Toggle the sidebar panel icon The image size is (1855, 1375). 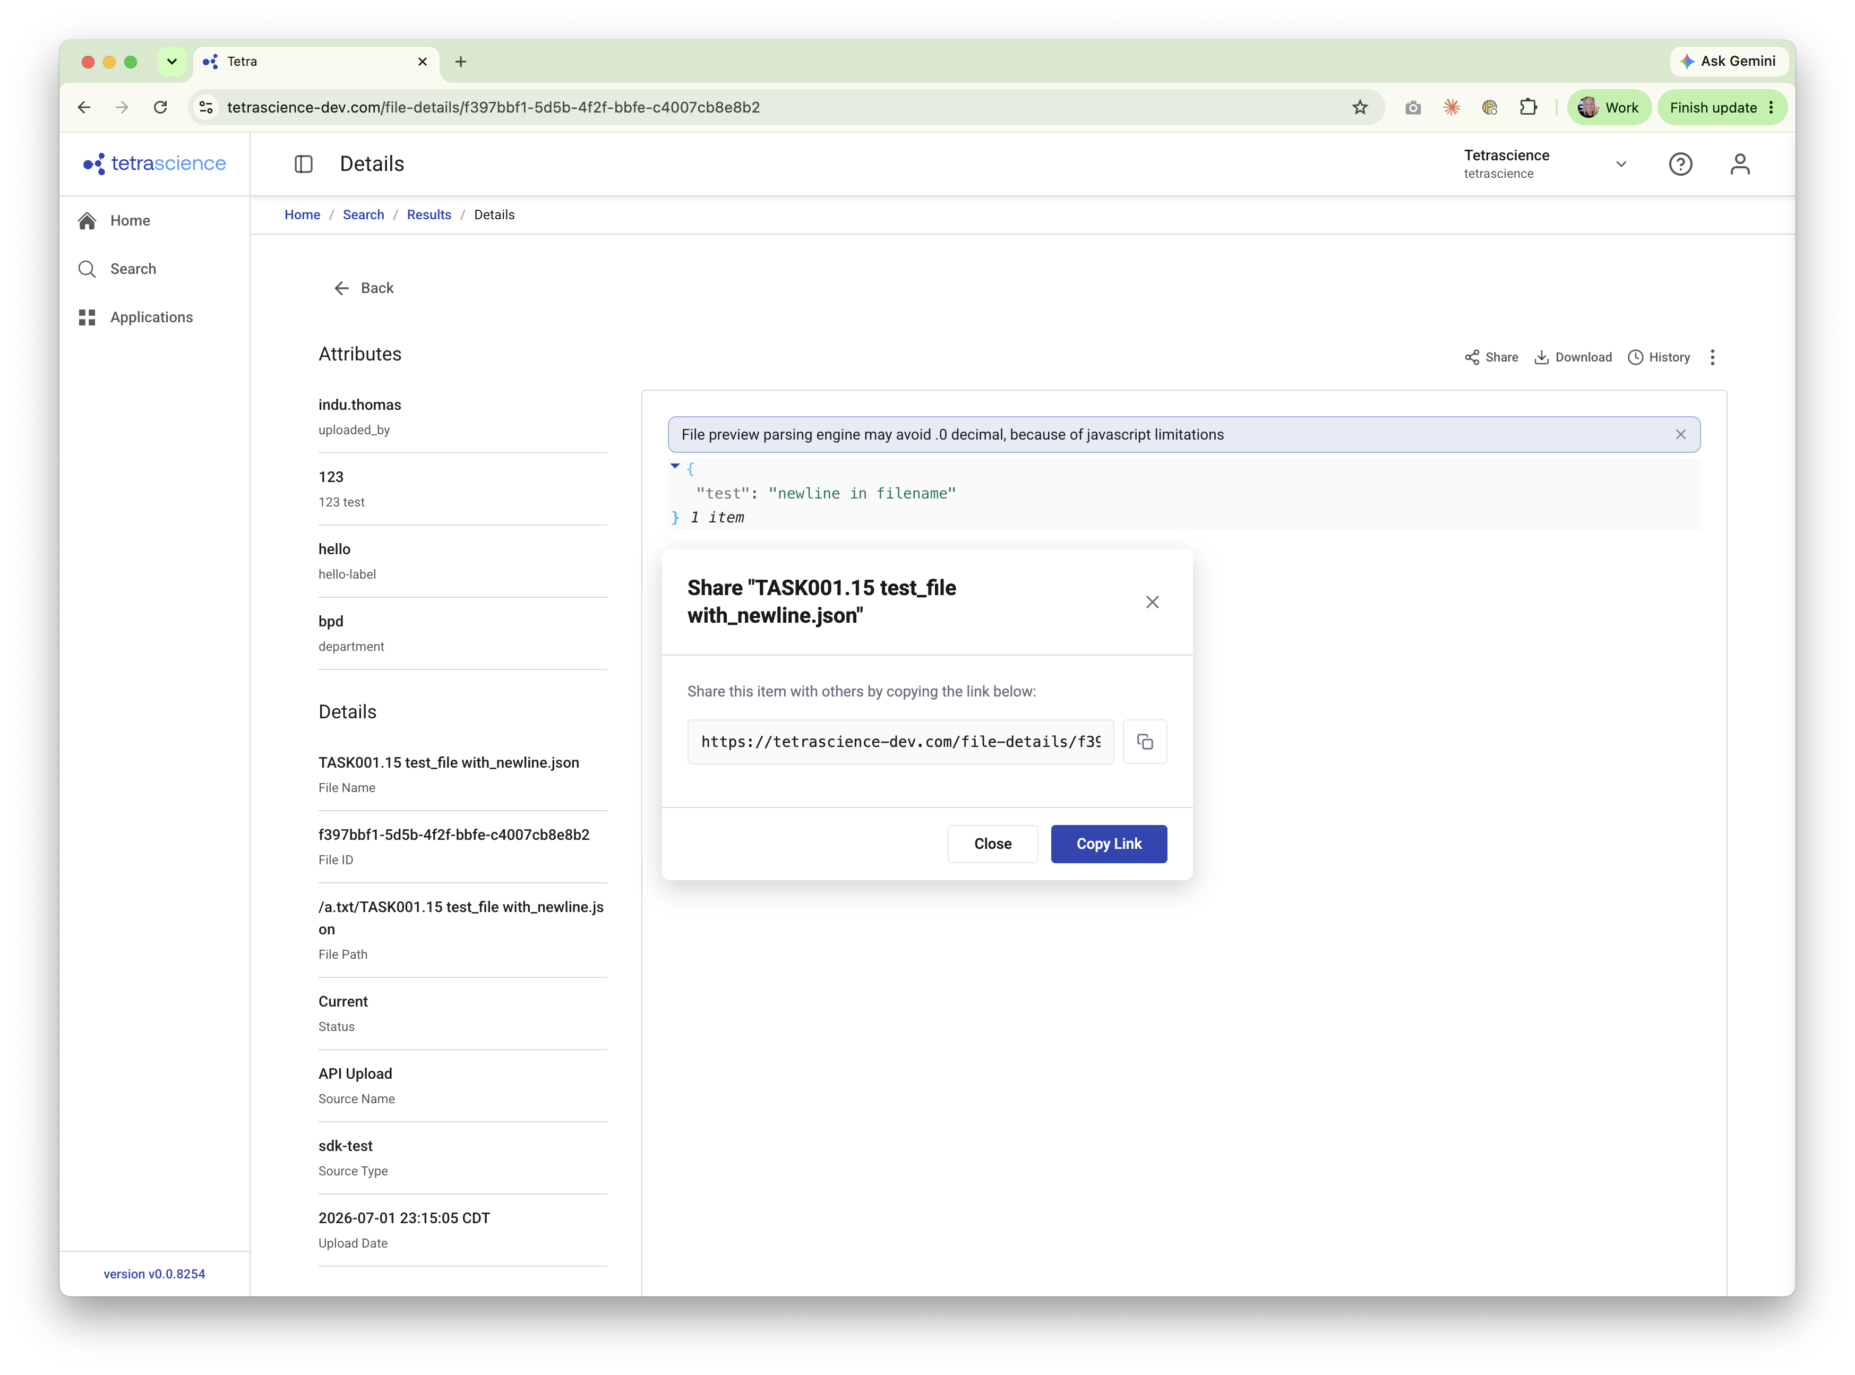tap(304, 164)
